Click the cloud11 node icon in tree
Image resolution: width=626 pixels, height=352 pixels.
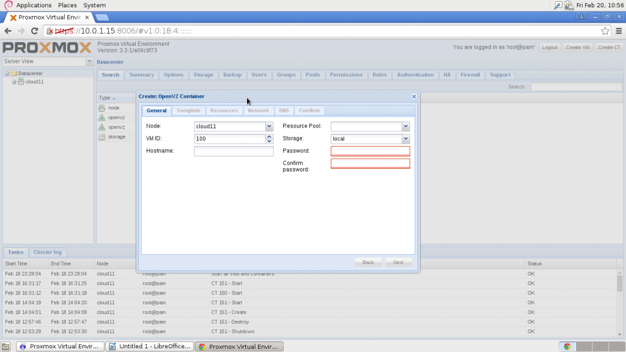[21, 81]
